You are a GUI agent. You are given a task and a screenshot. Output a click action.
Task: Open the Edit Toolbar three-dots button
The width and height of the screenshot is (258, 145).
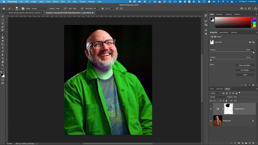coord(3,69)
